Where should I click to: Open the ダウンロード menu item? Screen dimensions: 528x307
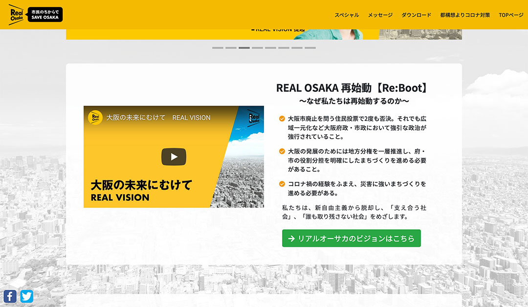[416, 15]
